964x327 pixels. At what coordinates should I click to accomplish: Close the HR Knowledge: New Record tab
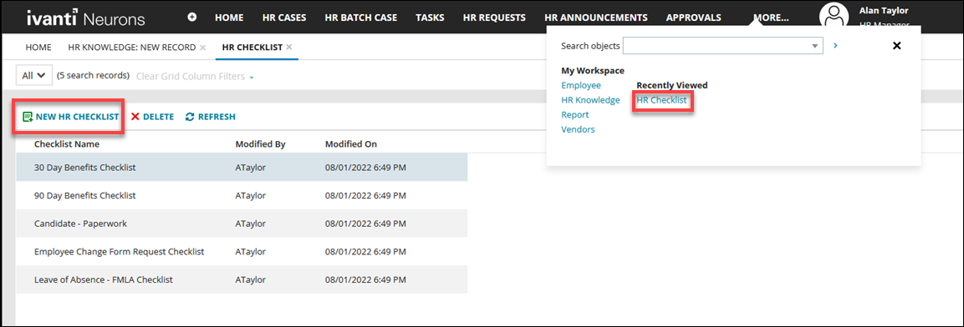point(203,47)
